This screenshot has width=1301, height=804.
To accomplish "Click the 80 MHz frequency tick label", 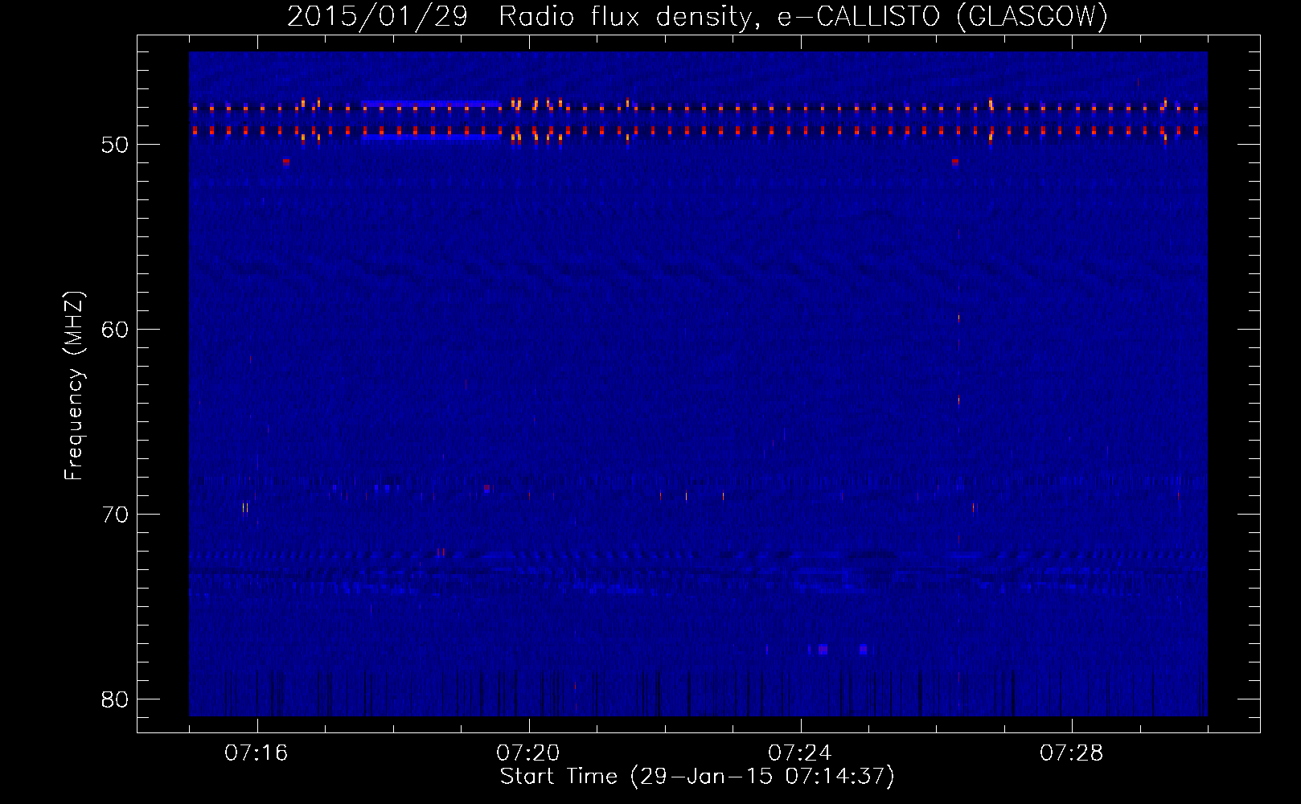I will (115, 699).
